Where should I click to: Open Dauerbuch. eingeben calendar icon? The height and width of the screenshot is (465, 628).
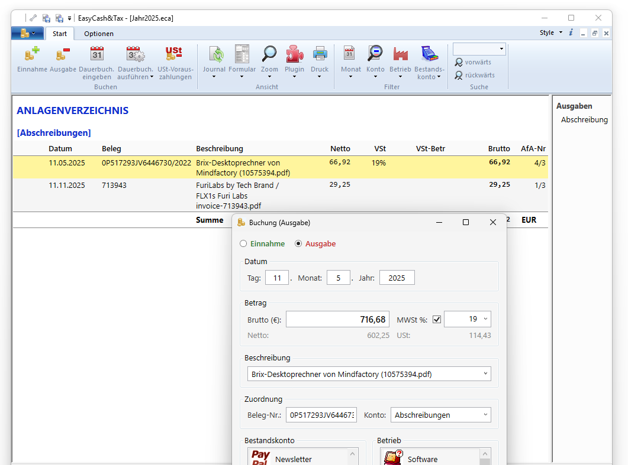click(96, 54)
